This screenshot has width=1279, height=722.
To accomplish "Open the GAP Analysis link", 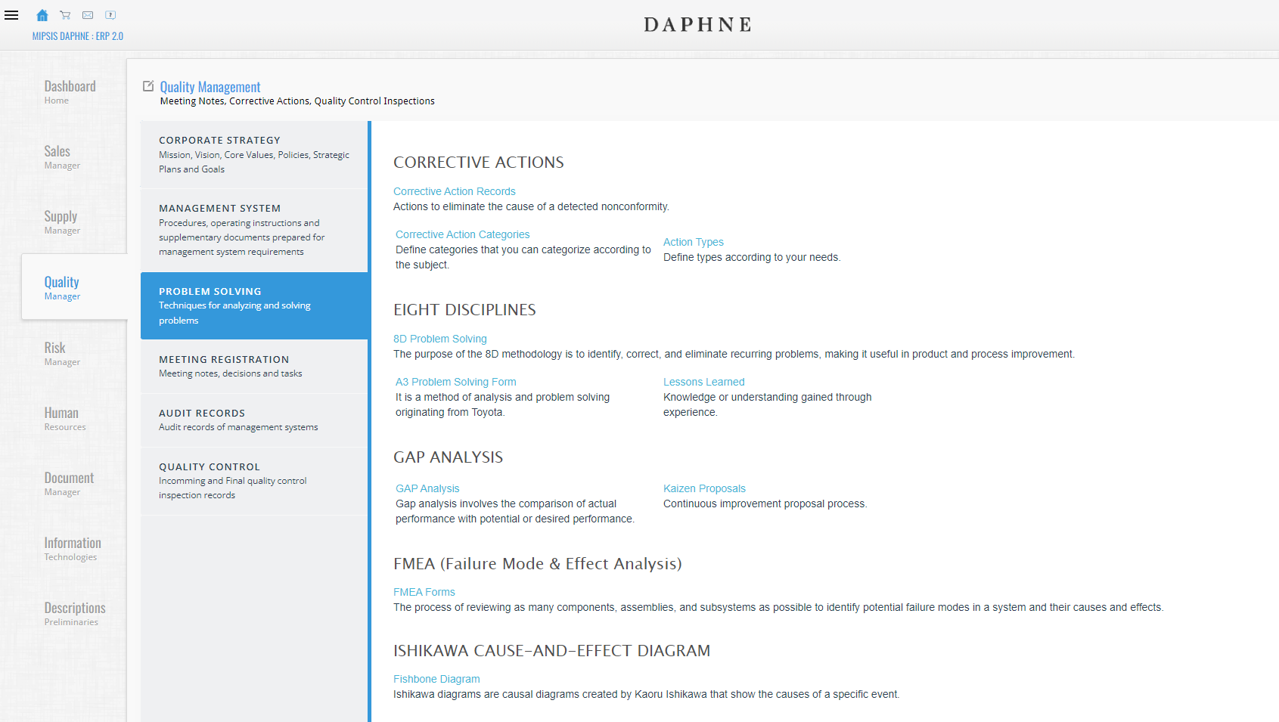I will [x=427, y=488].
